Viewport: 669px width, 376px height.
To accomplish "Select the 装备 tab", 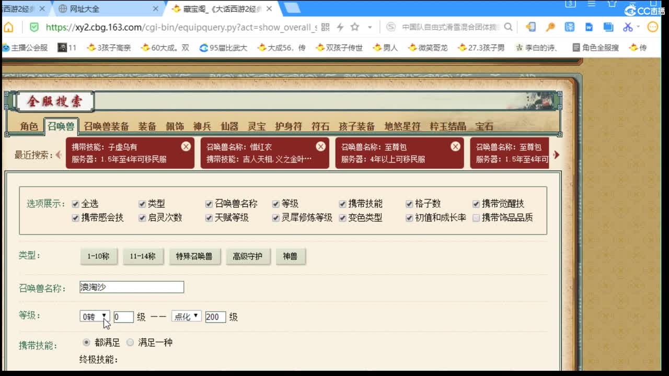I will 147,126.
